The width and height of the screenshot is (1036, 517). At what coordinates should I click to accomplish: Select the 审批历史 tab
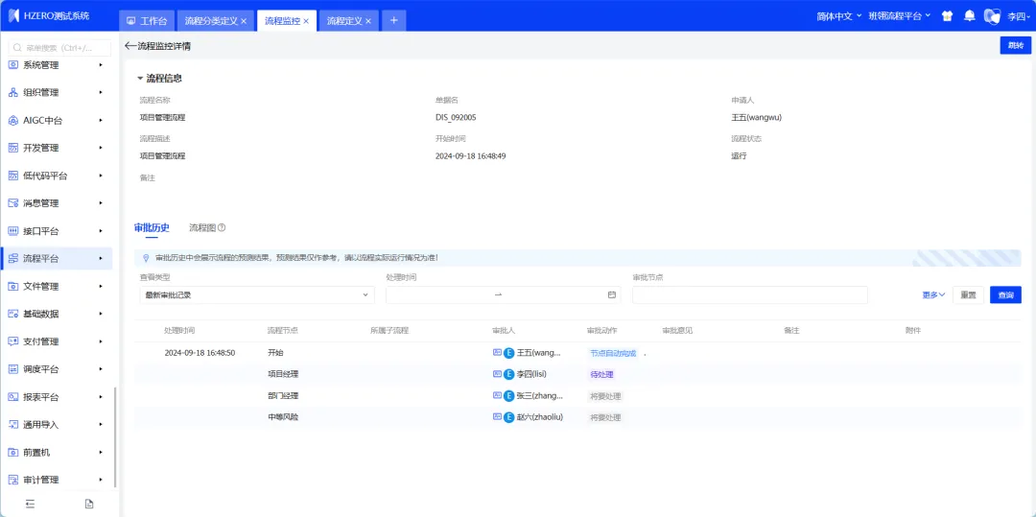click(152, 227)
